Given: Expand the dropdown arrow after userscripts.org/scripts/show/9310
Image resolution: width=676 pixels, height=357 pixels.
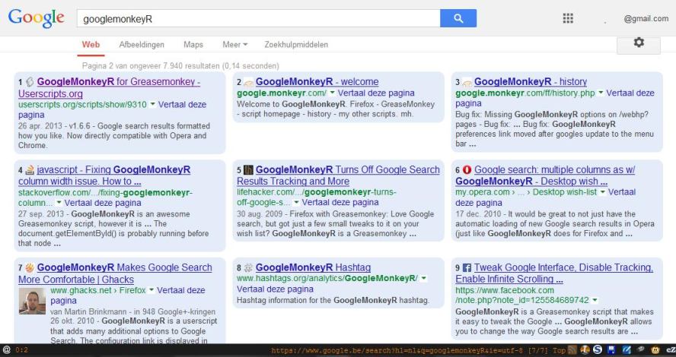Looking at the screenshot, I should click(x=152, y=105).
